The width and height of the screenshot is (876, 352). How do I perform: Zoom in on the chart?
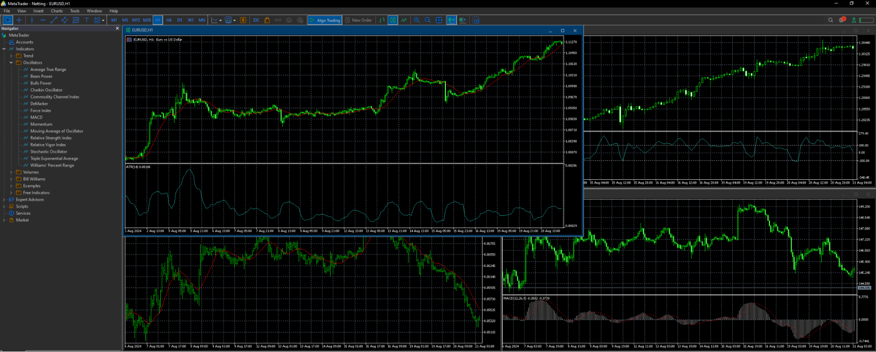[417, 20]
